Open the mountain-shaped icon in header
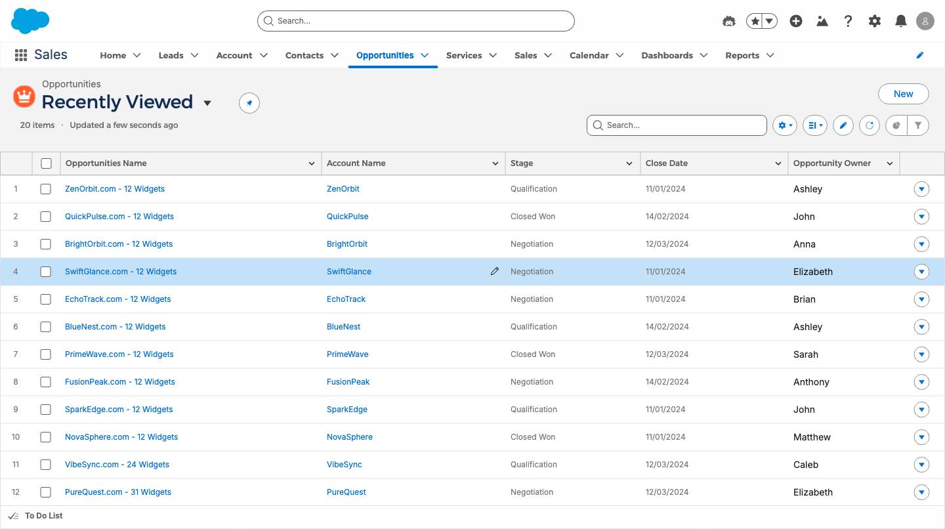Viewport: 945px width, 529px height. pyautogui.click(x=822, y=21)
